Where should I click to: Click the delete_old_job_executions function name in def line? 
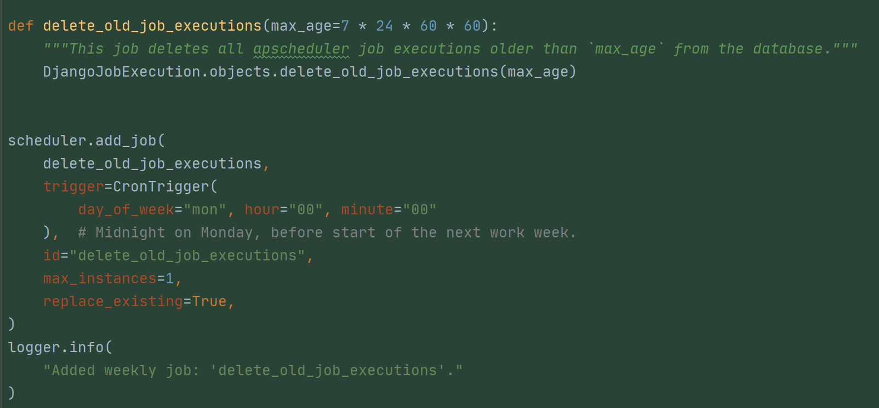pyautogui.click(x=152, y=26)
